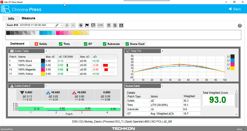Select the 100% Cyan row name
Viewport: 247px width, 131px height.
point(25,65)
